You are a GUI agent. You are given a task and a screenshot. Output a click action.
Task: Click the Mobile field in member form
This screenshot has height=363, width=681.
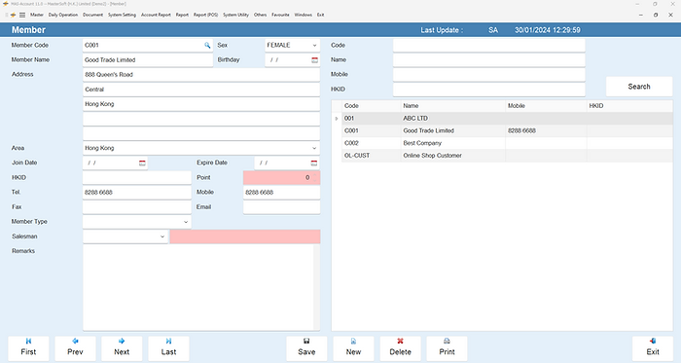281,193
